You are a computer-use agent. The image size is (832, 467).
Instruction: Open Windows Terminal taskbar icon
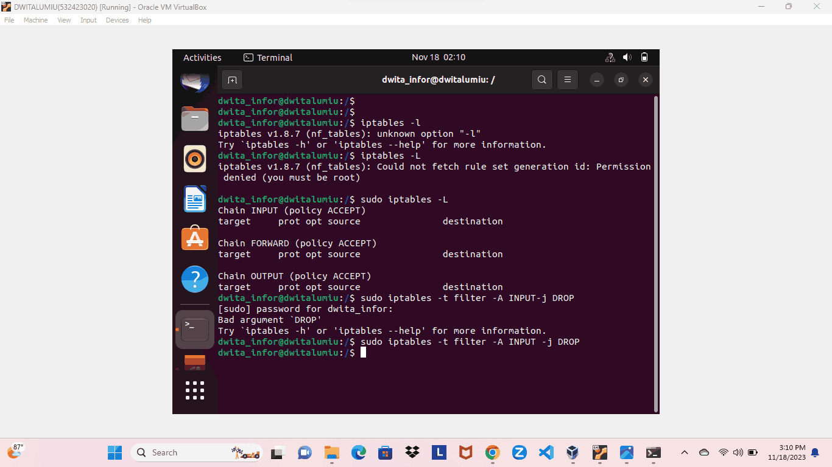(x=654, y=452)
